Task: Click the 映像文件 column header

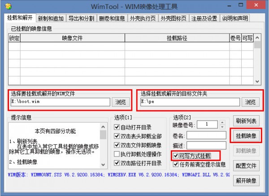Action: tap(72, 38)
